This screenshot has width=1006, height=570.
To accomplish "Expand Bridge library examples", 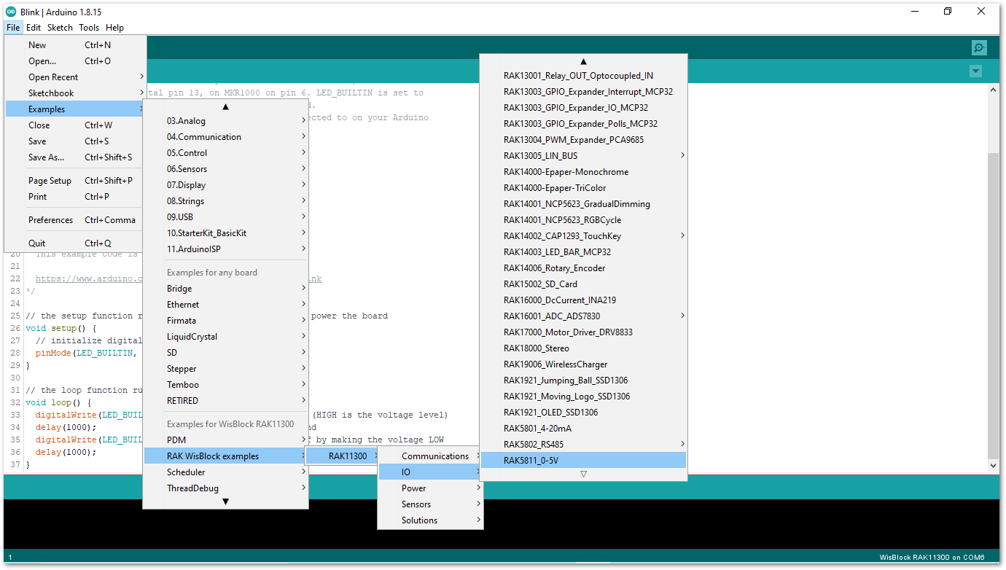I will (226, 289).
